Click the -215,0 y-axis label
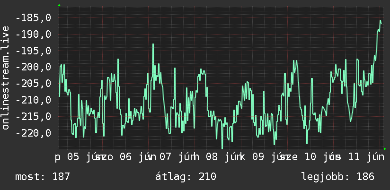 click(33, 116)
